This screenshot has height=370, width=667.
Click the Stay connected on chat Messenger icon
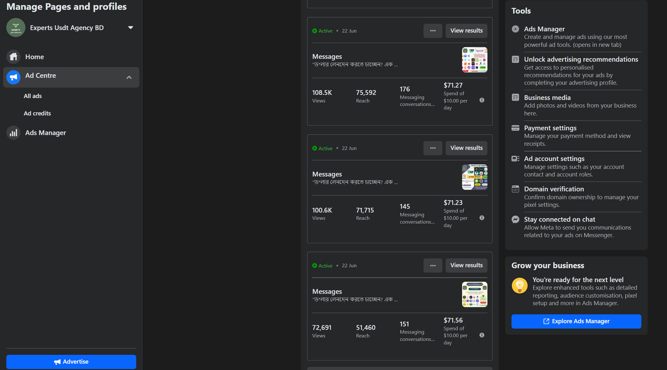click(x=515, y=219)
